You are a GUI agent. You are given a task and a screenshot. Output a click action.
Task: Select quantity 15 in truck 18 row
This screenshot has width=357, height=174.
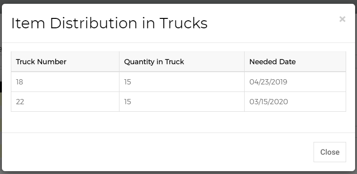click(x=182, y=82)
